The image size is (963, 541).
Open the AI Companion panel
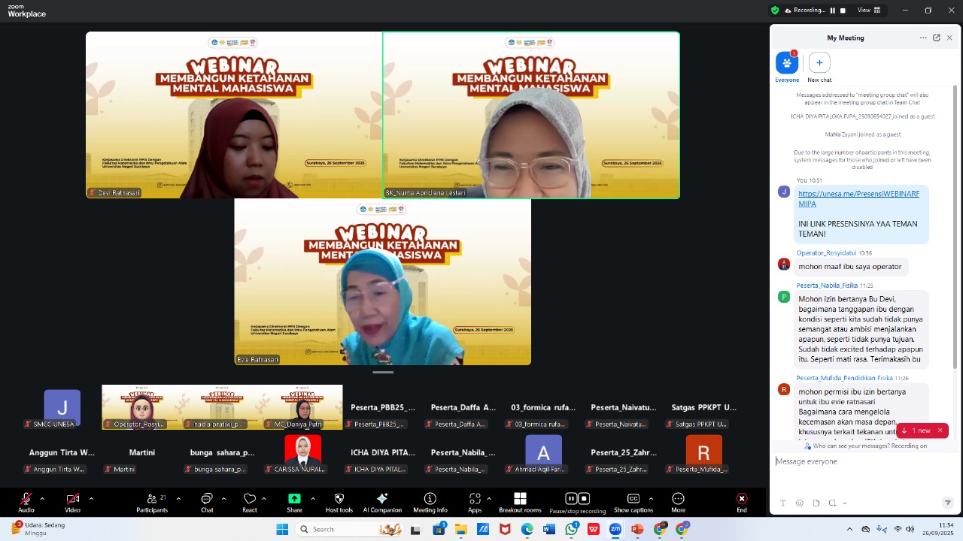[381, 502]
